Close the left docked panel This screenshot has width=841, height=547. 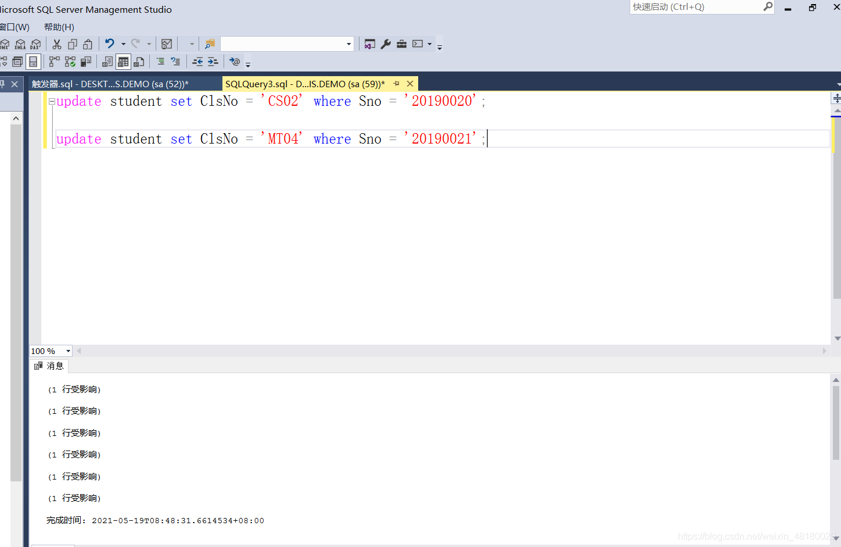click(15, 84)
